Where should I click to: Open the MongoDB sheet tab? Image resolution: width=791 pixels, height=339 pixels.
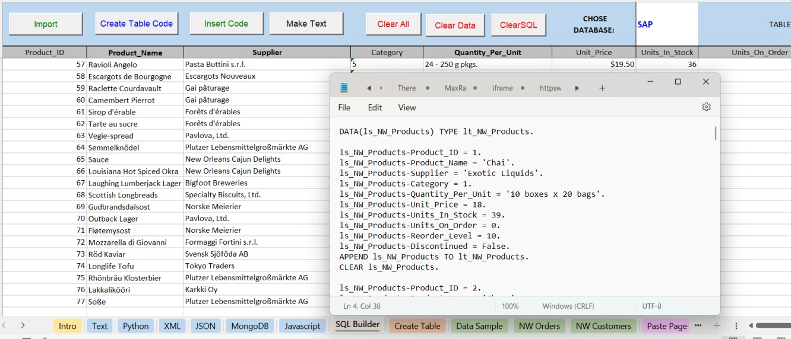point(250,326)
